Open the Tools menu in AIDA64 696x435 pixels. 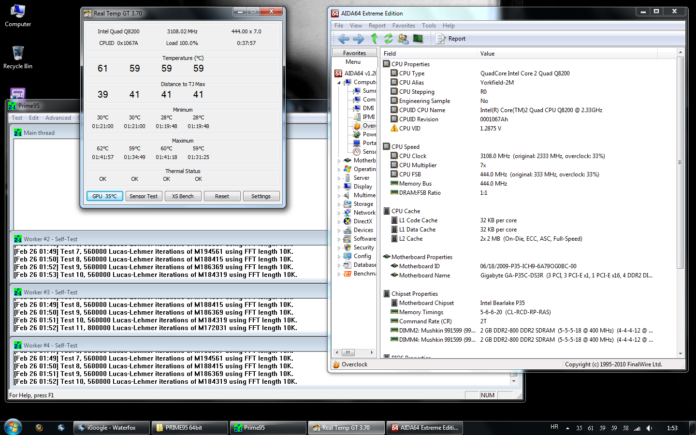(x=429, y=26)
